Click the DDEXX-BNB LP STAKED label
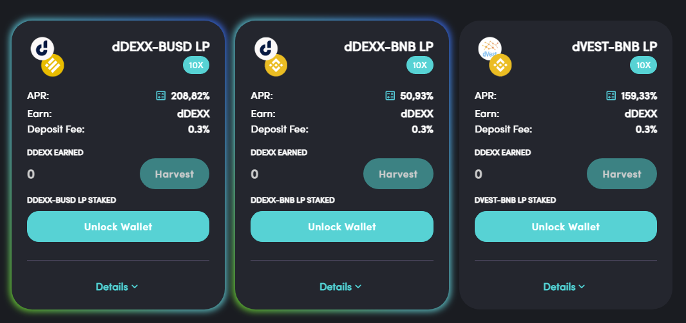 coord(292,200)
